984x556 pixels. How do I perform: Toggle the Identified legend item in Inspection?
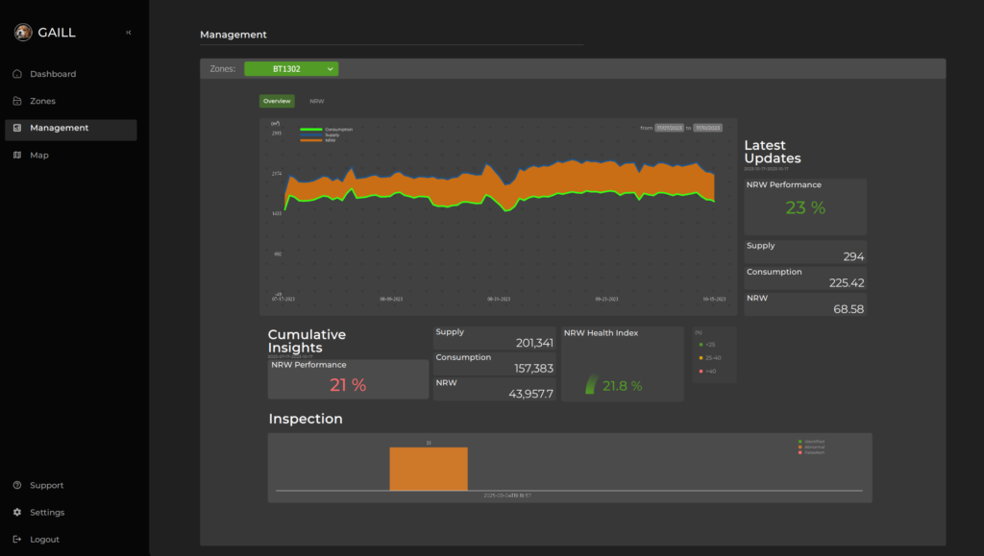(x=811, y=441)
